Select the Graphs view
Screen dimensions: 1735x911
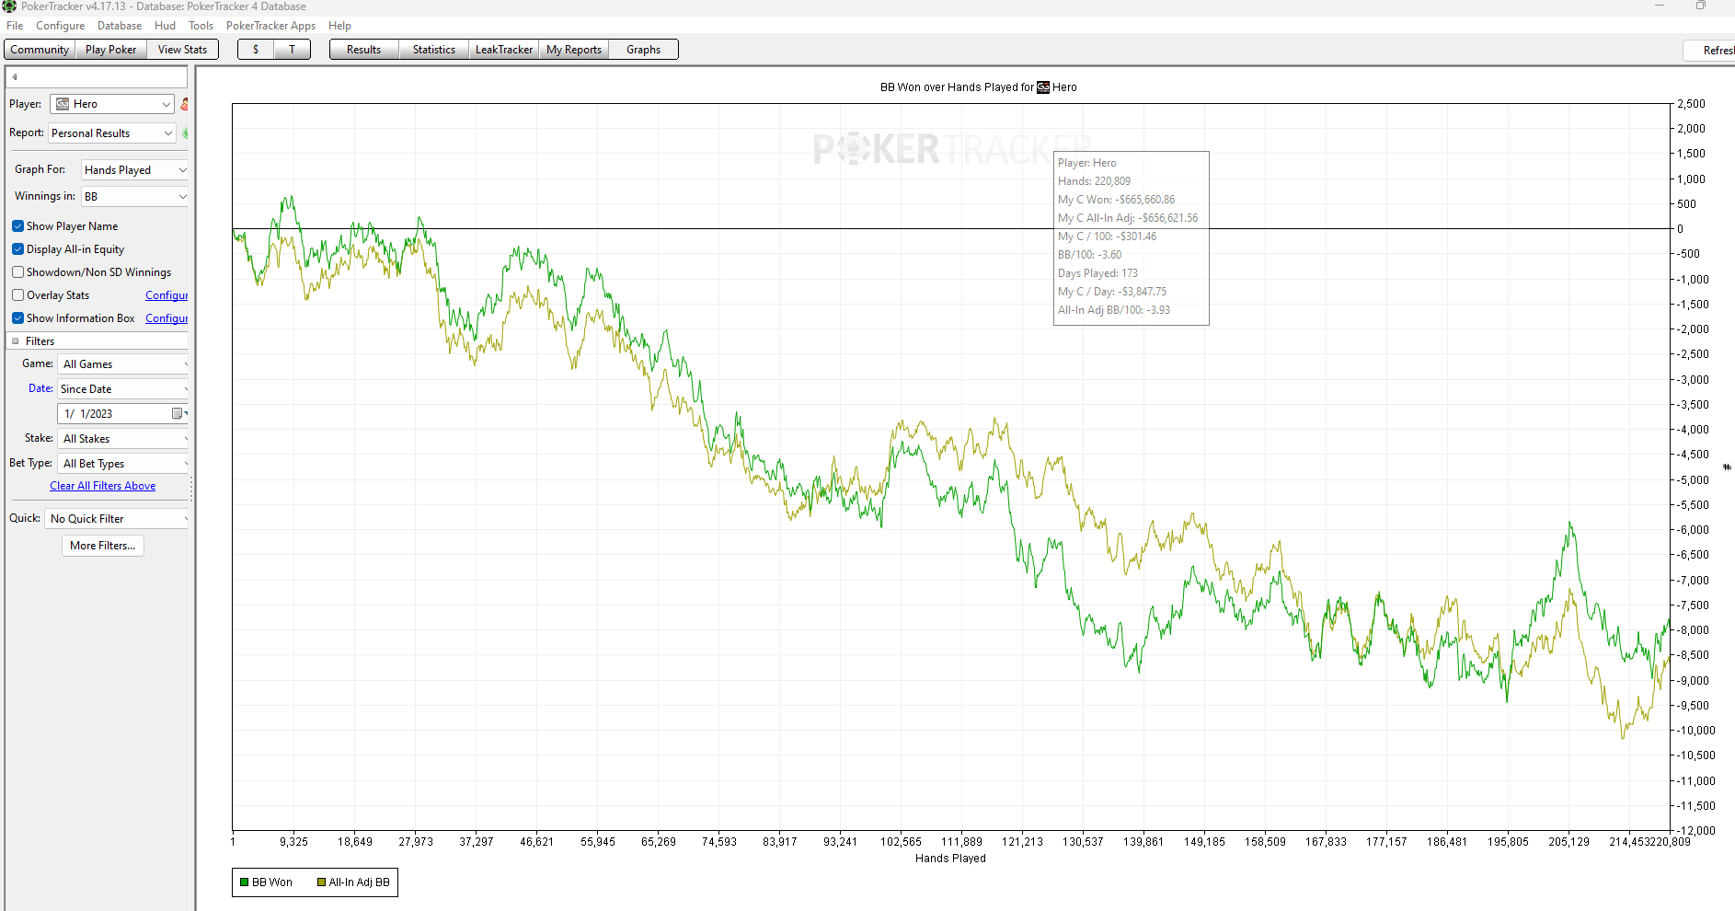pos(644,50)
